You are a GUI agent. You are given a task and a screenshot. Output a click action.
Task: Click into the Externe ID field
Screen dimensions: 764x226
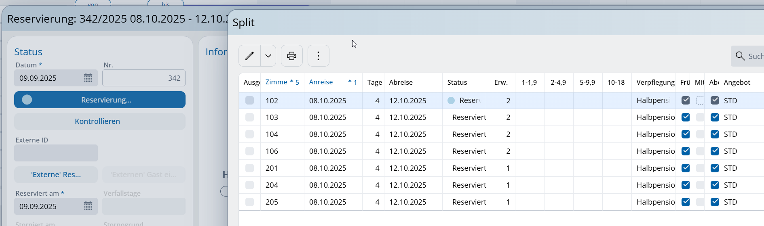56,153
